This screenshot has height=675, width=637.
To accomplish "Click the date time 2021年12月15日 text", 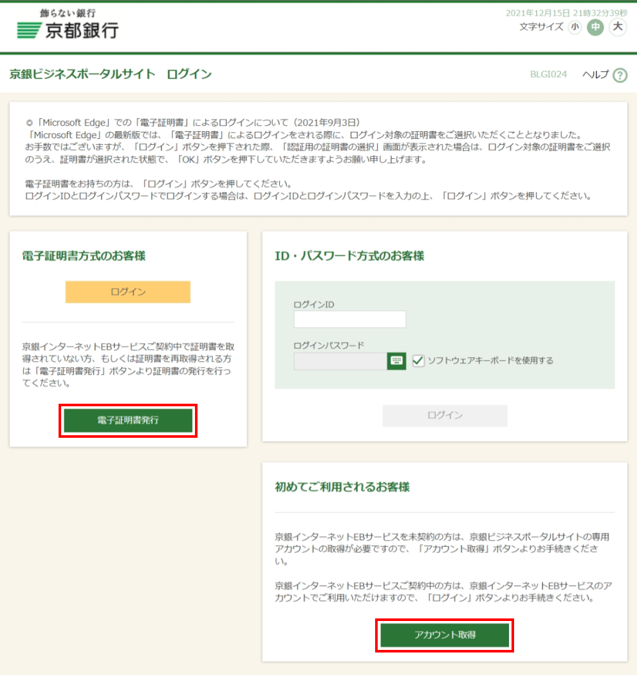I will click(566, 13).
